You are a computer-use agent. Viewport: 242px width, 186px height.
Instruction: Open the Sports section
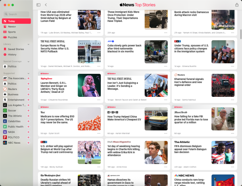coord(17,32)
